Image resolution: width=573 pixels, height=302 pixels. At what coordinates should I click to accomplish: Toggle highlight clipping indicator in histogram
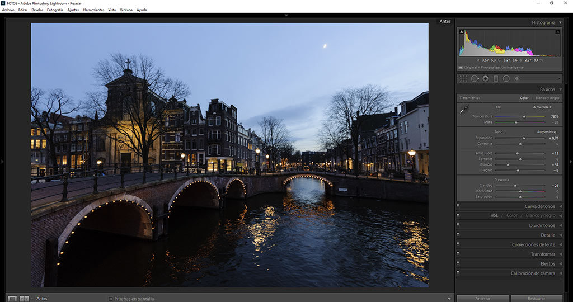point(557,32)
